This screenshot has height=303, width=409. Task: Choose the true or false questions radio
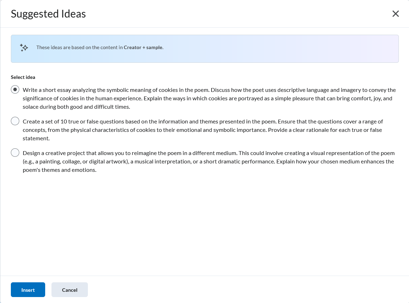coord(15,121)
